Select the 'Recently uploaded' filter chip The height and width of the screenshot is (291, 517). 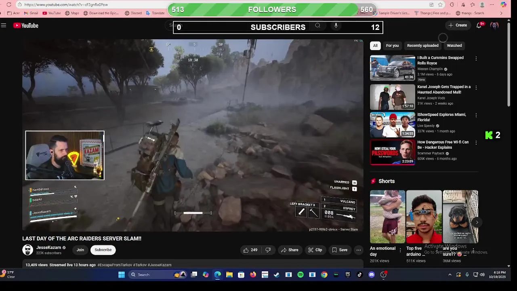coord(423,46)
